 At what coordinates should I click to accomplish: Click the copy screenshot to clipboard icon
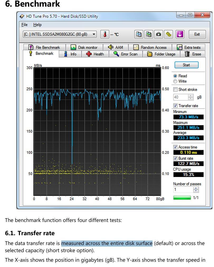click(x=149, y=34)
